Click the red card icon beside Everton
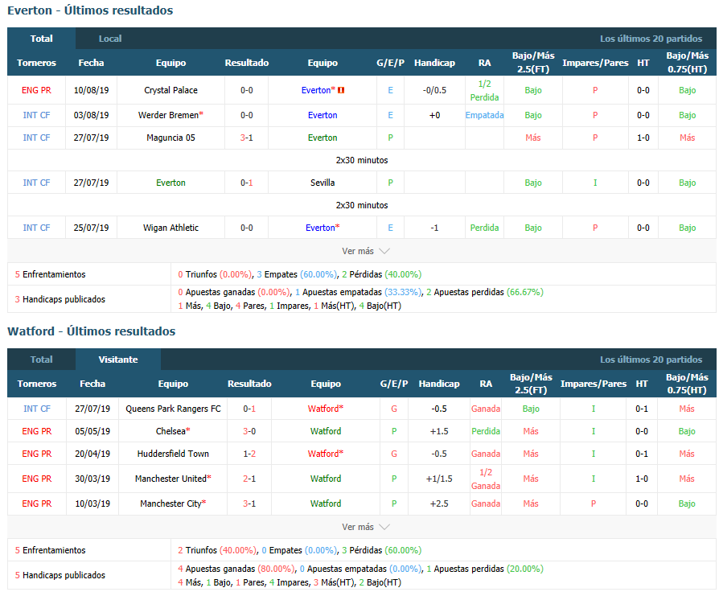719x596 pixels. (x=341, y=90)
